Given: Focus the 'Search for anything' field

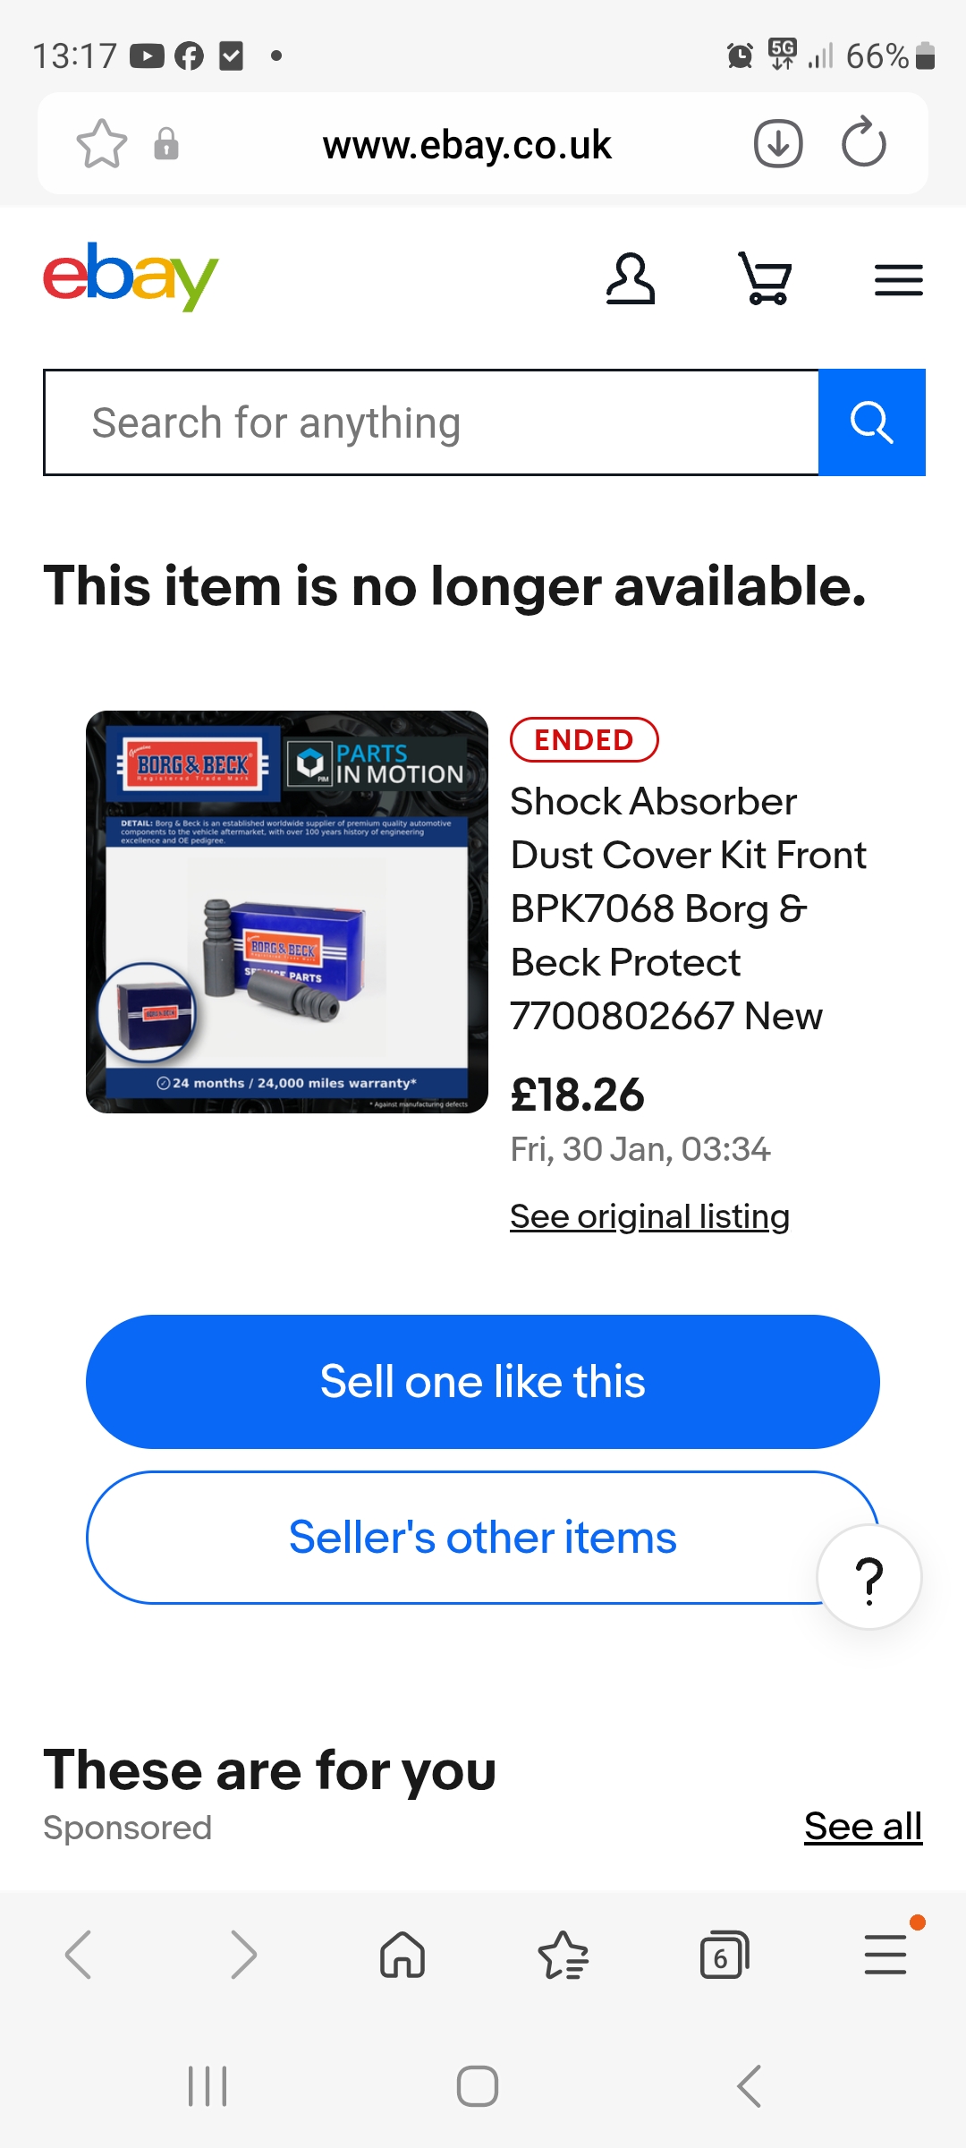Looking at the screenshot, I should point(431,422).
